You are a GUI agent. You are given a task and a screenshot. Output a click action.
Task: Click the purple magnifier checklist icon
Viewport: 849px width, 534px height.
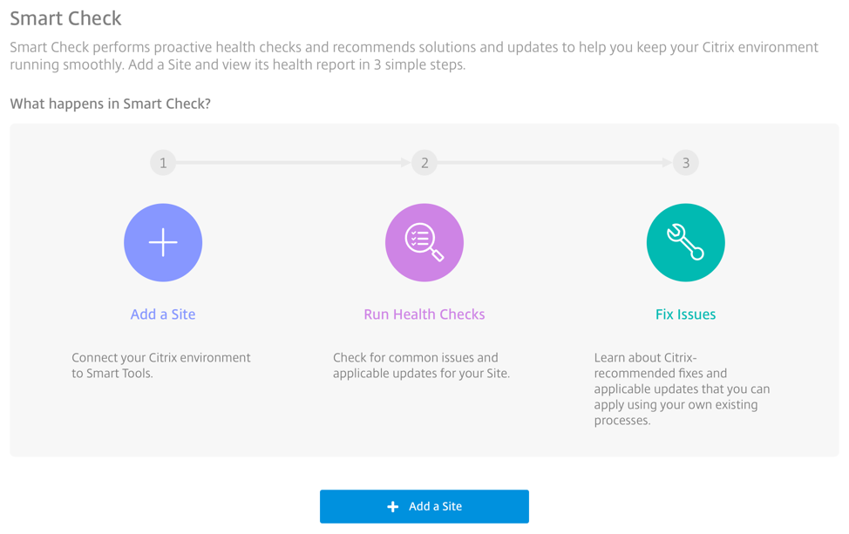[x=424, y=242]
